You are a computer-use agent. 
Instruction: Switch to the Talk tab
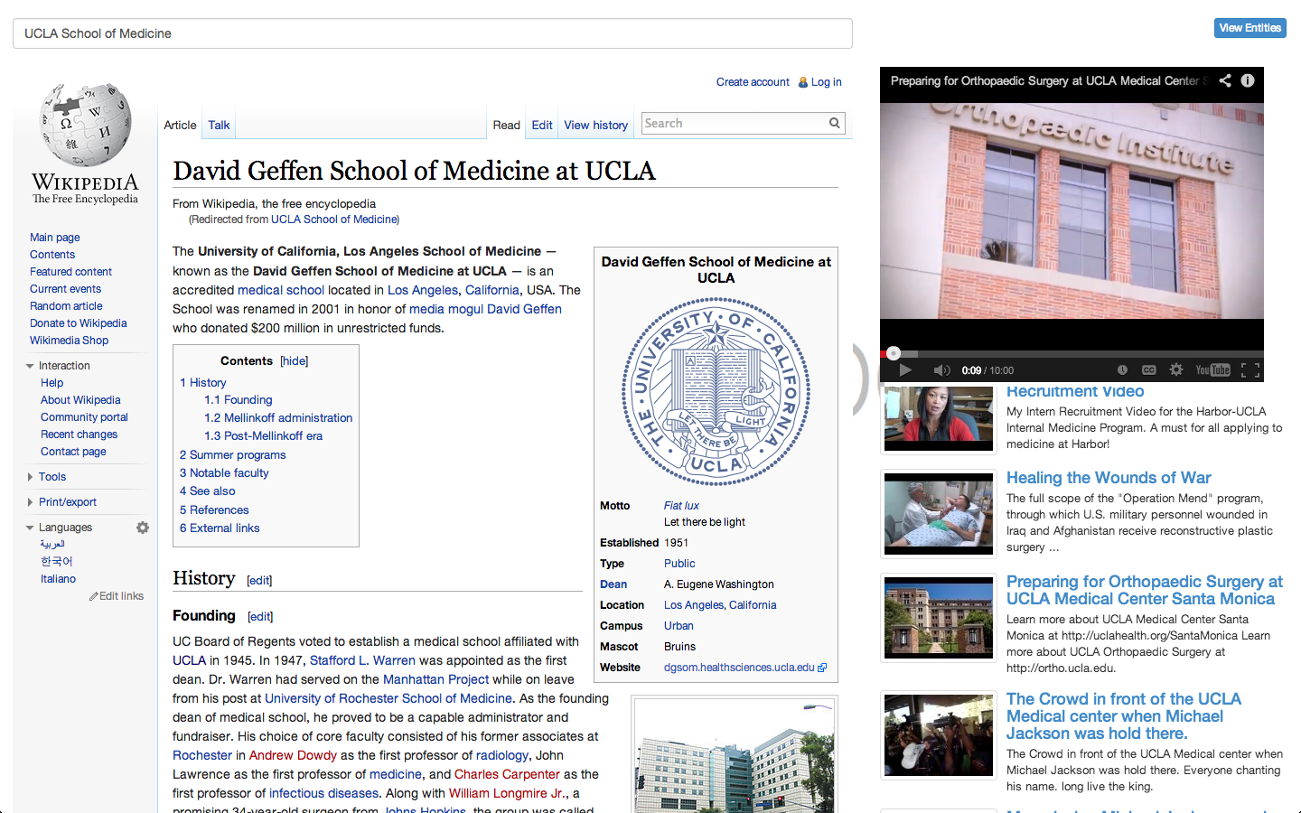219,126
